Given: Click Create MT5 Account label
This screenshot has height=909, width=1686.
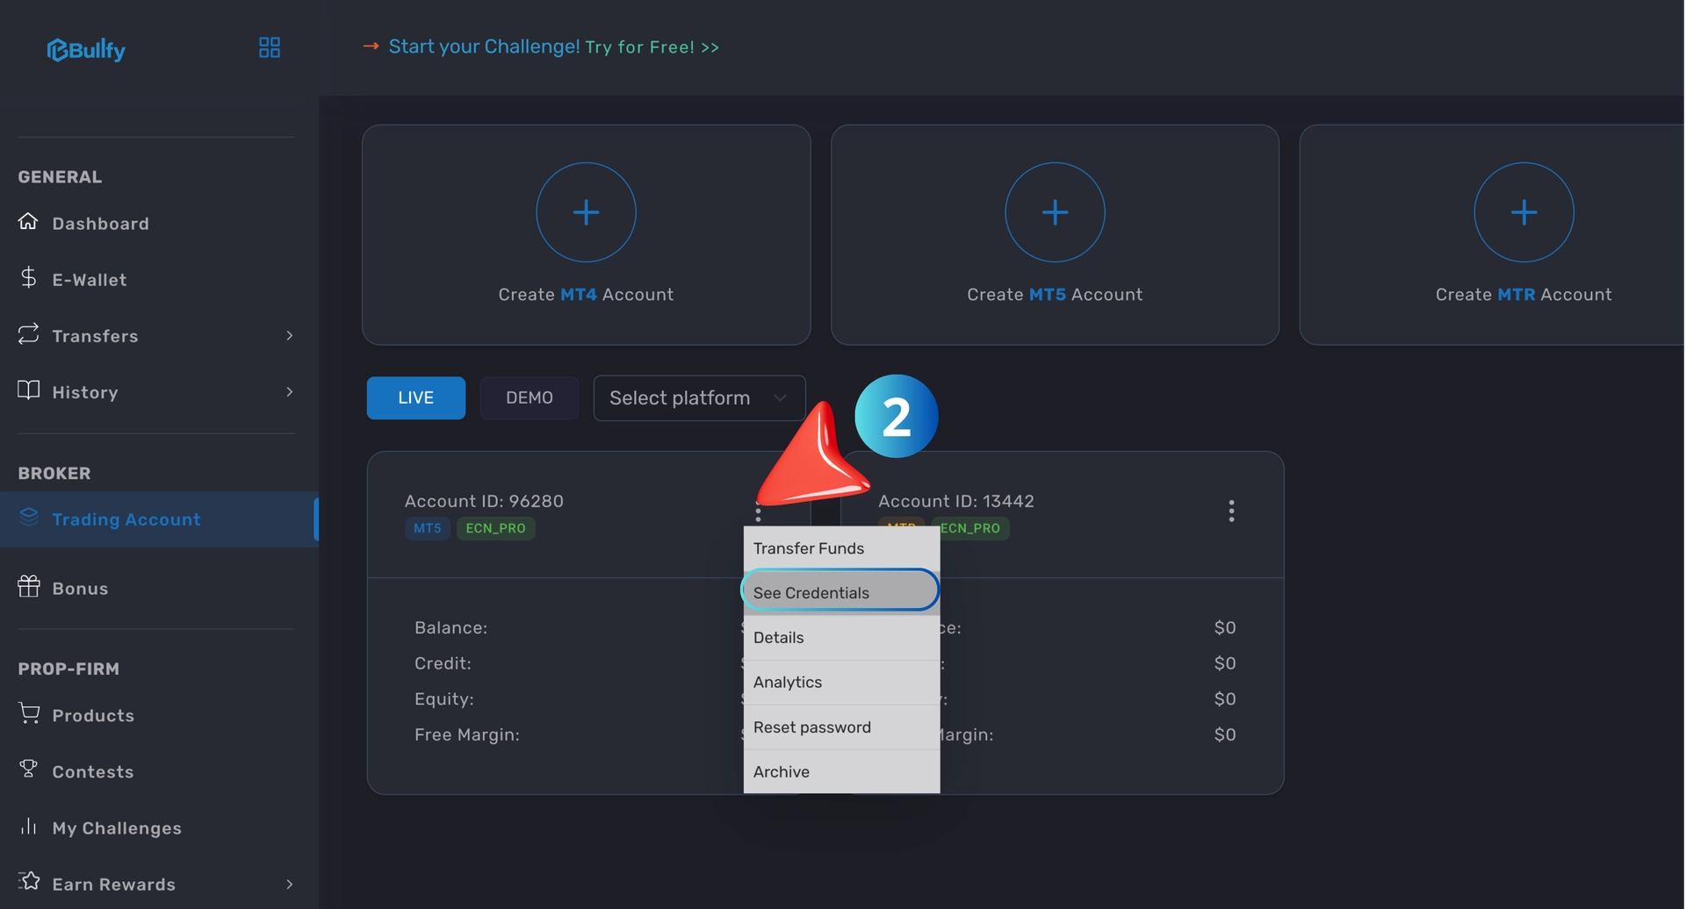Looking at the screenshot, I should 1055,295.
